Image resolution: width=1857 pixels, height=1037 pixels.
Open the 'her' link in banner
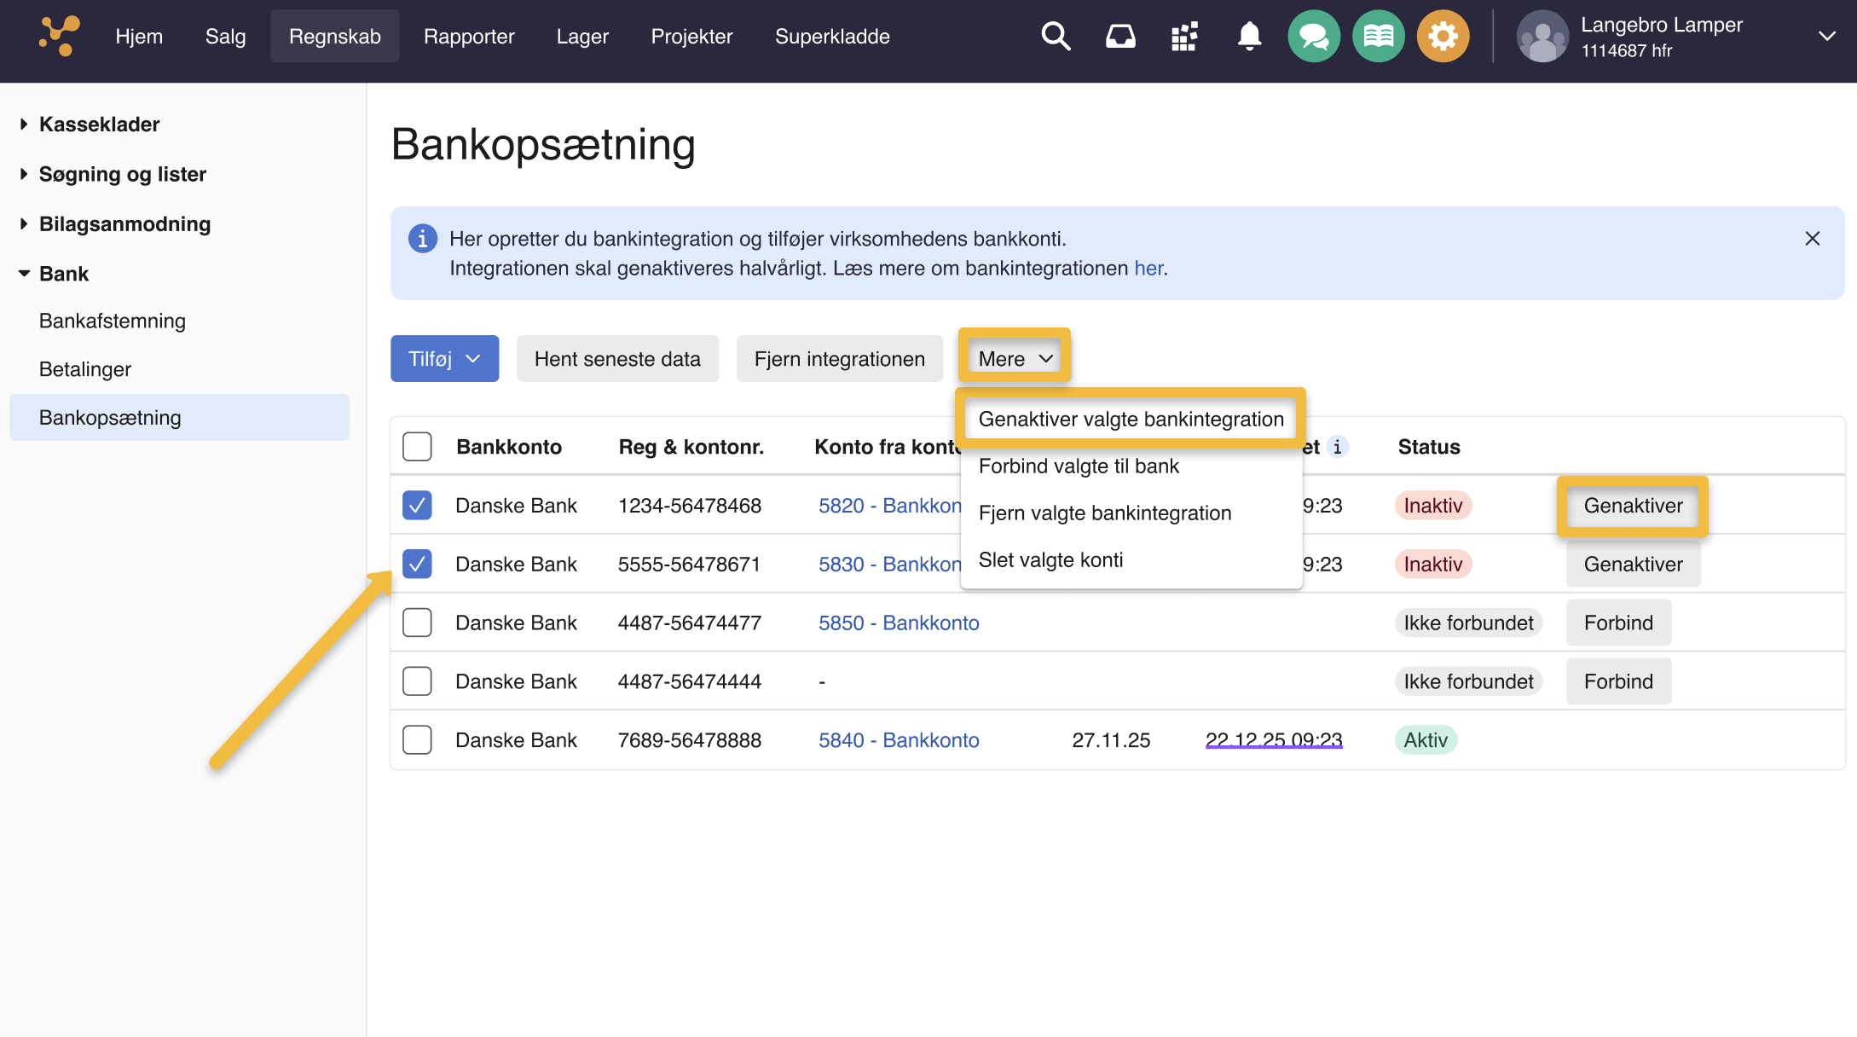[1148, 269]
